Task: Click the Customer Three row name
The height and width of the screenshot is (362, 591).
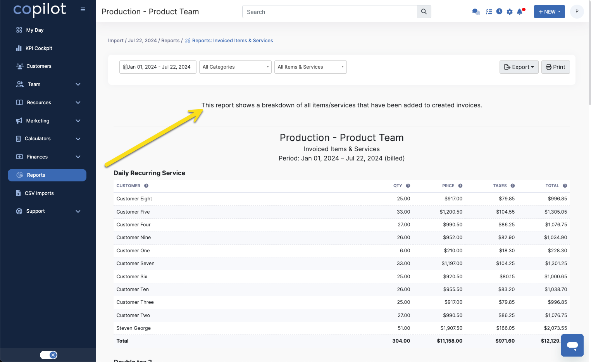Action: click(135, 302)
